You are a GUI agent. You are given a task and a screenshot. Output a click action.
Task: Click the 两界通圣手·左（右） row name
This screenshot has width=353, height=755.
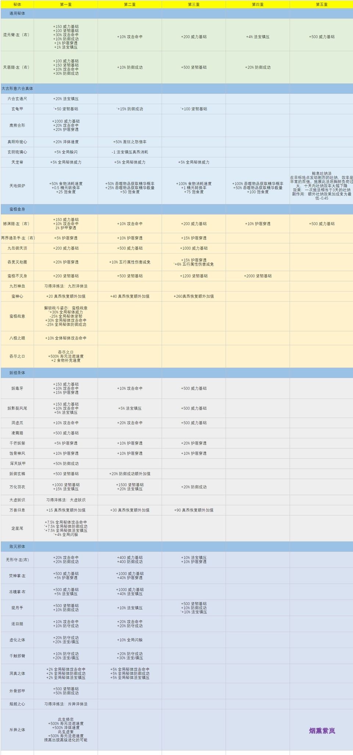click(x=17, y=238)
